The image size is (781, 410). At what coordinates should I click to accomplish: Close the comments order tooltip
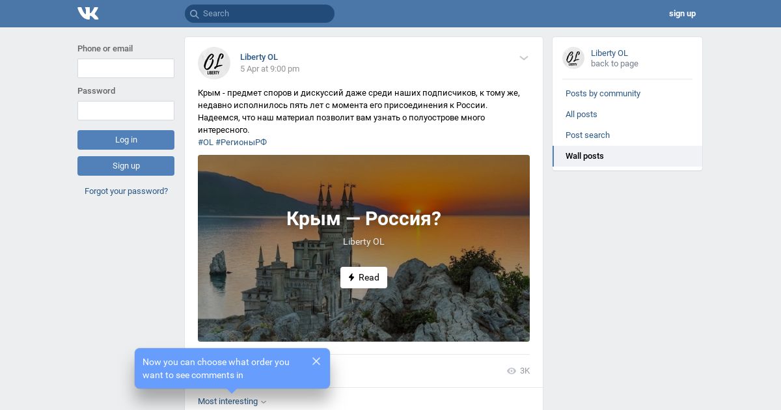coord(316,361)
